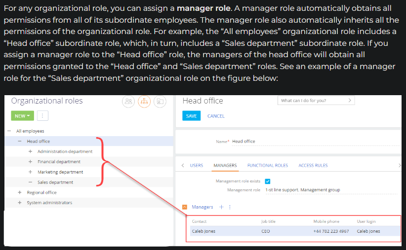
Task: Click the Contact column header
Action: click(x=199, y=221)
